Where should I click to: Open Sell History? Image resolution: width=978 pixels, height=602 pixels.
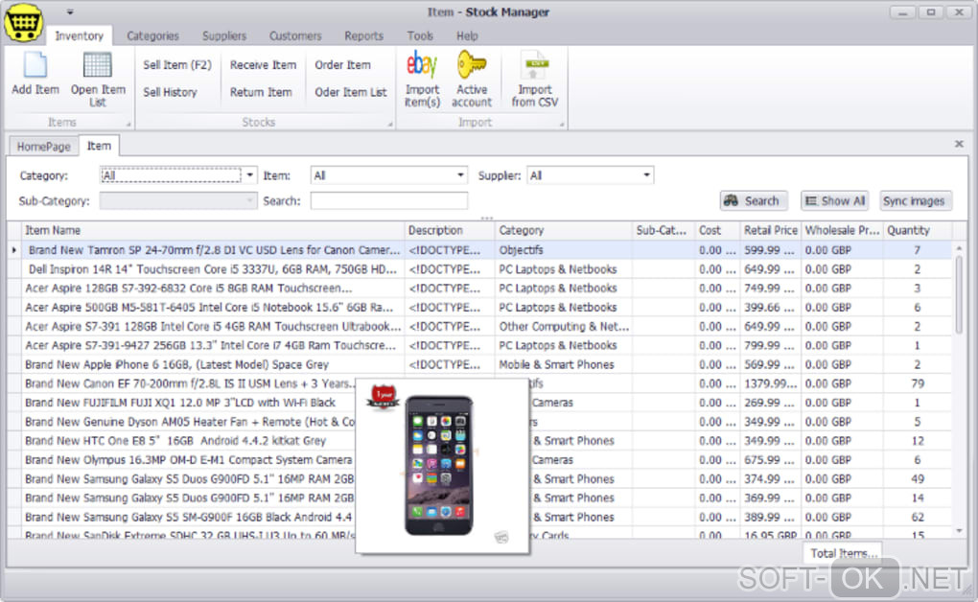(170, 92)
